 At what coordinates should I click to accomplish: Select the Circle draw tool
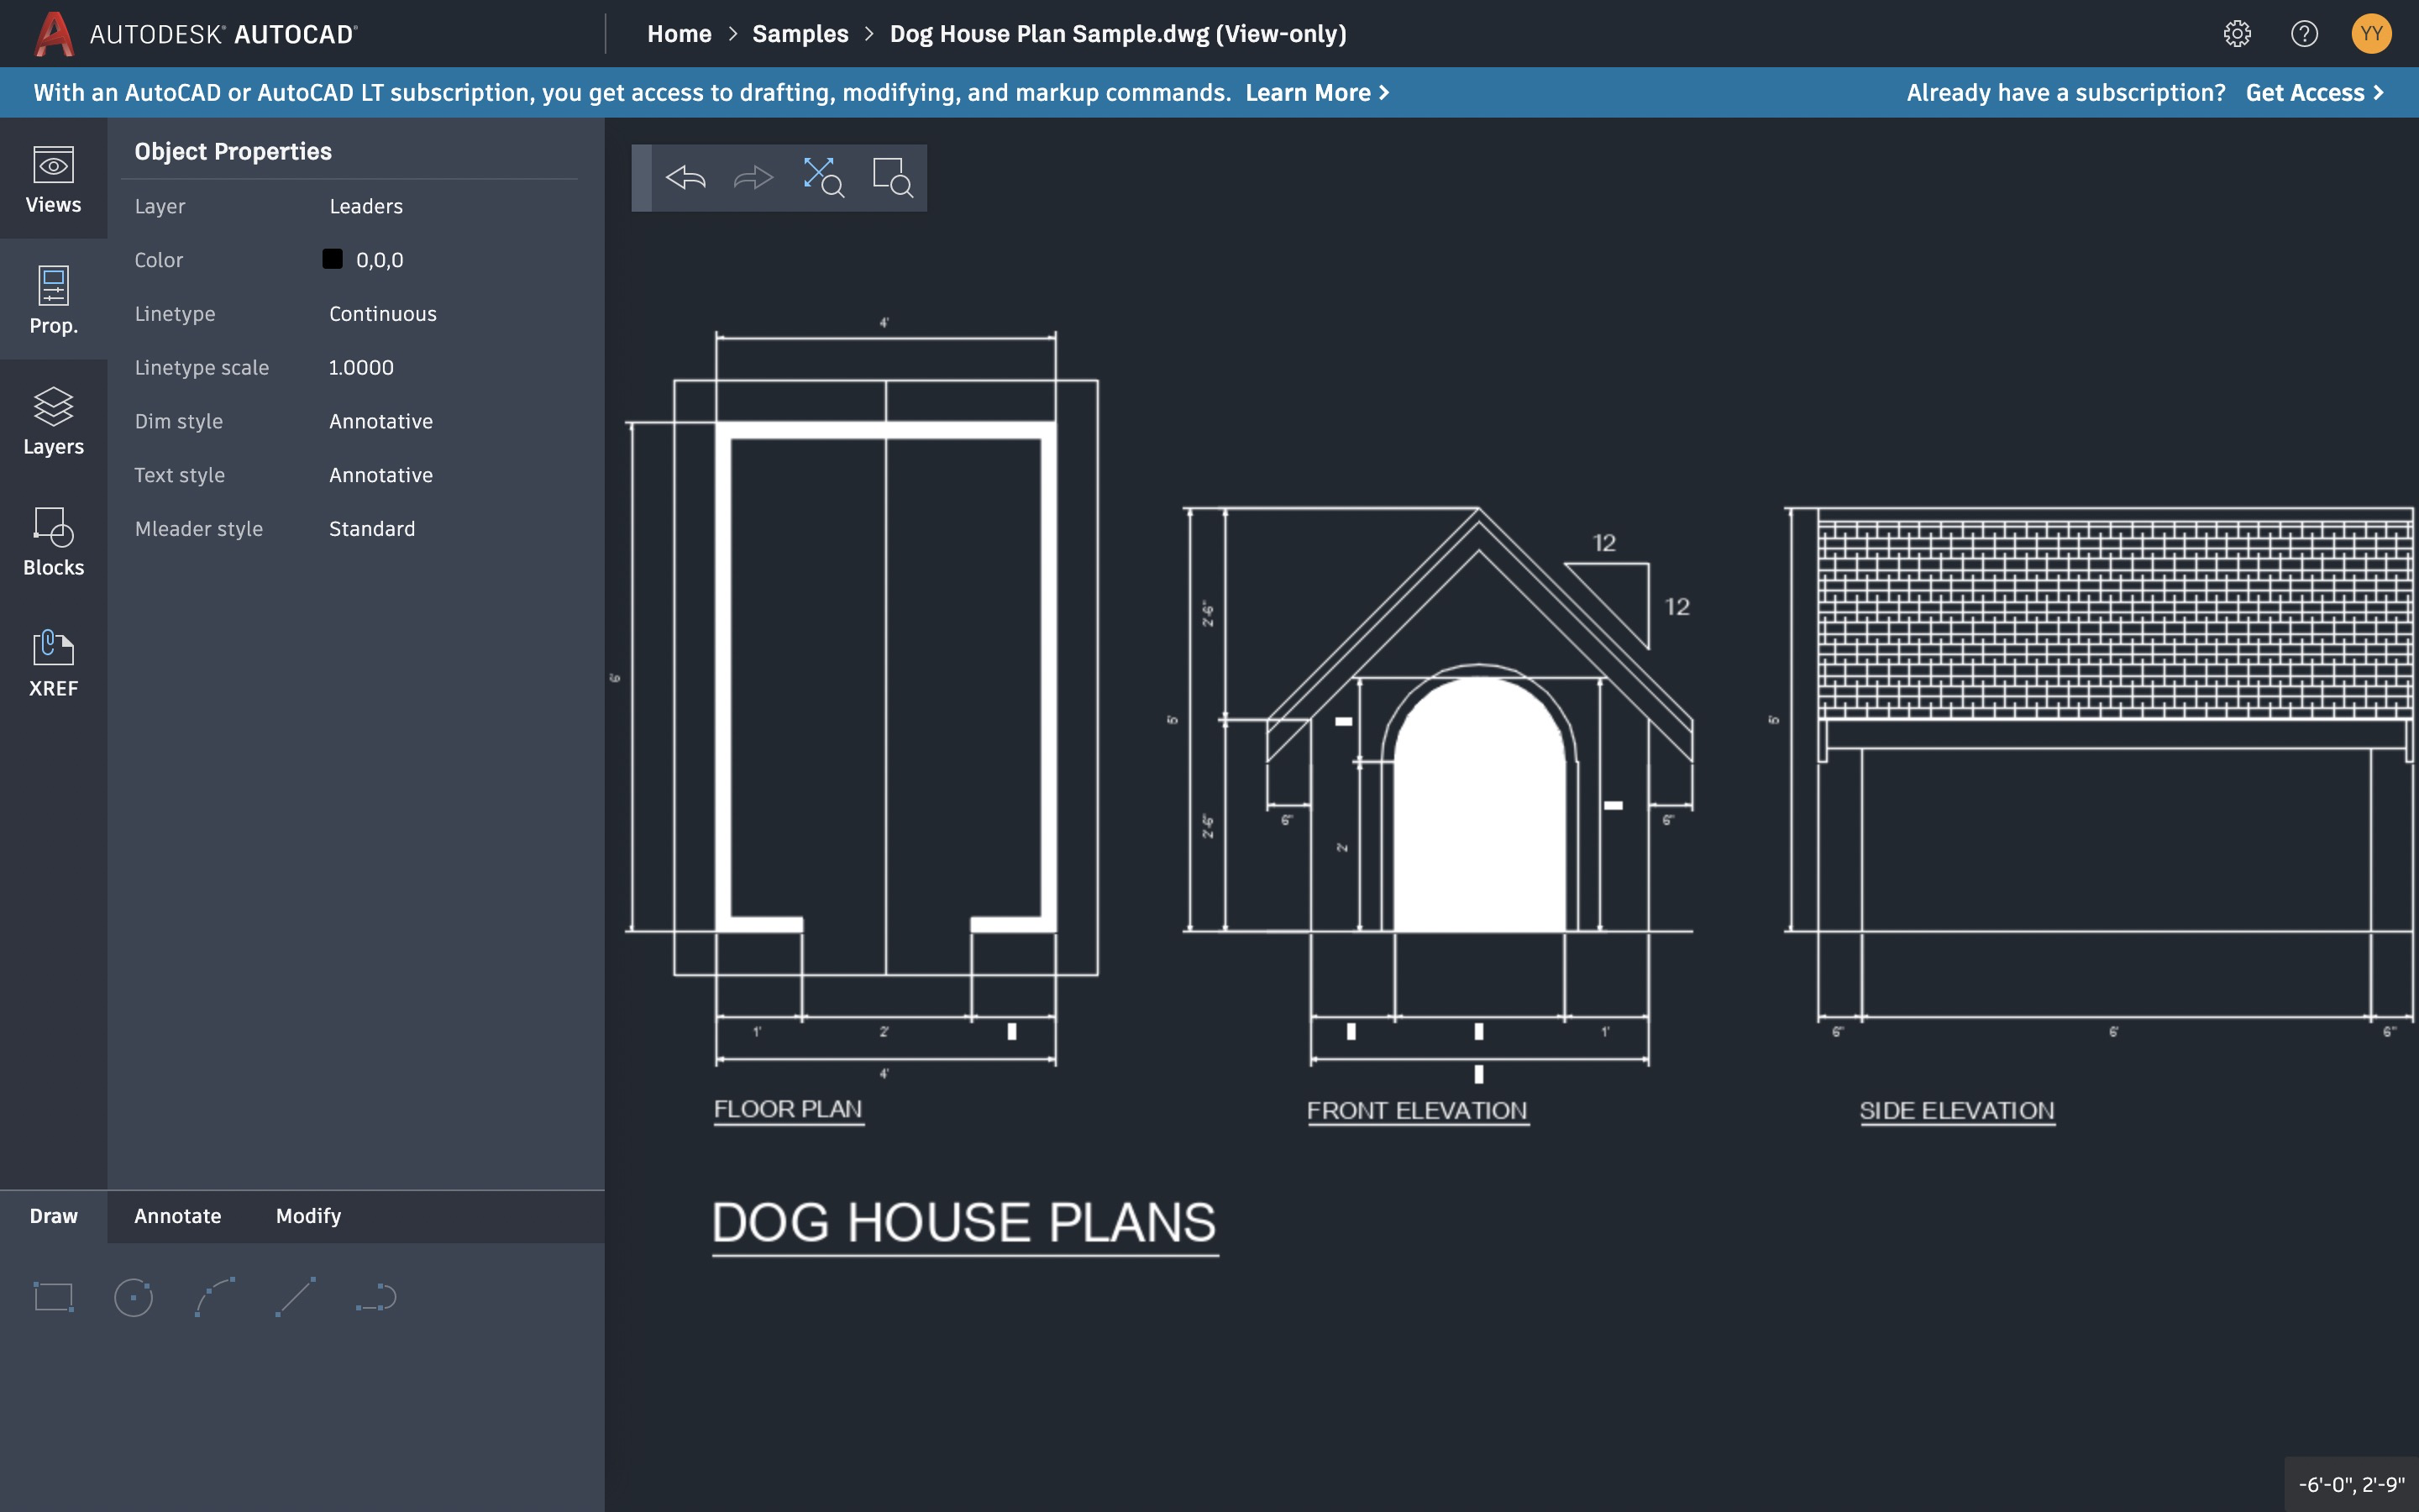click(134, 1297)
